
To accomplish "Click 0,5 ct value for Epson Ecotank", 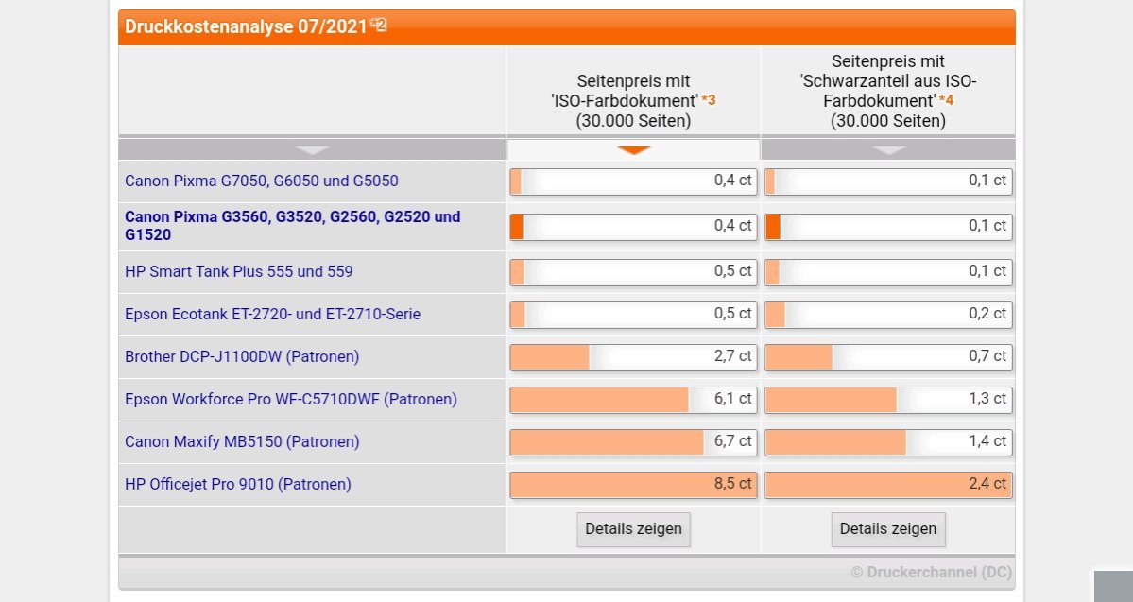I will (x=732, y=314).
